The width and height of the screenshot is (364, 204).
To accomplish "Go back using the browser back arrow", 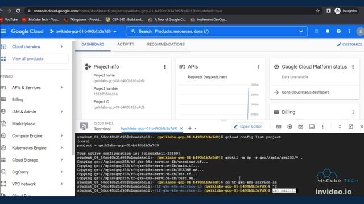I will 1,11.
